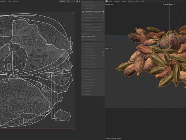
Task: Click the Default Camera label
Action: tap(168, 4)
